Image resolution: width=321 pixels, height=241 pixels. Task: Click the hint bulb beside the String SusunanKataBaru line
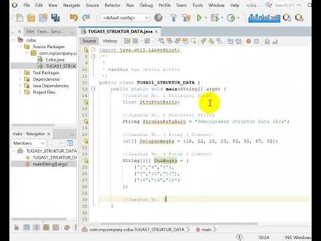click(x=86, y=121)
